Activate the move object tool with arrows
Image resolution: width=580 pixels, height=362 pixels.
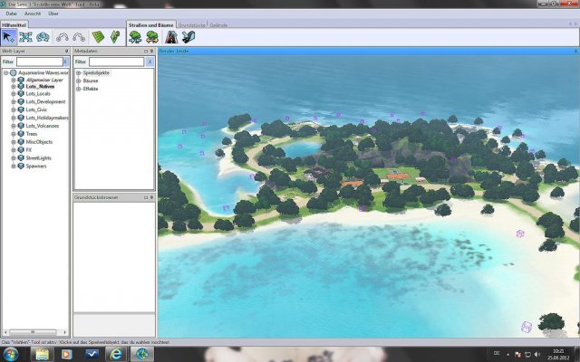coord(25,37)
